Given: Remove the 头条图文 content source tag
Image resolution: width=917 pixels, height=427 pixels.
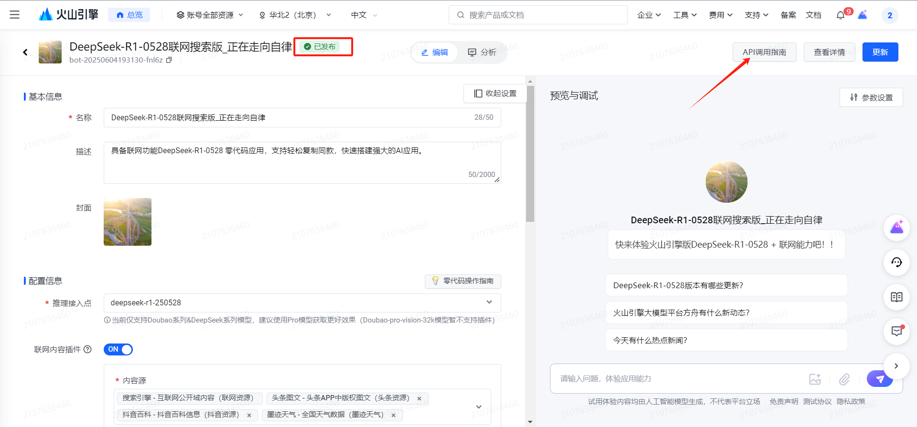Looking at the screenshot, I should [419, 398].
